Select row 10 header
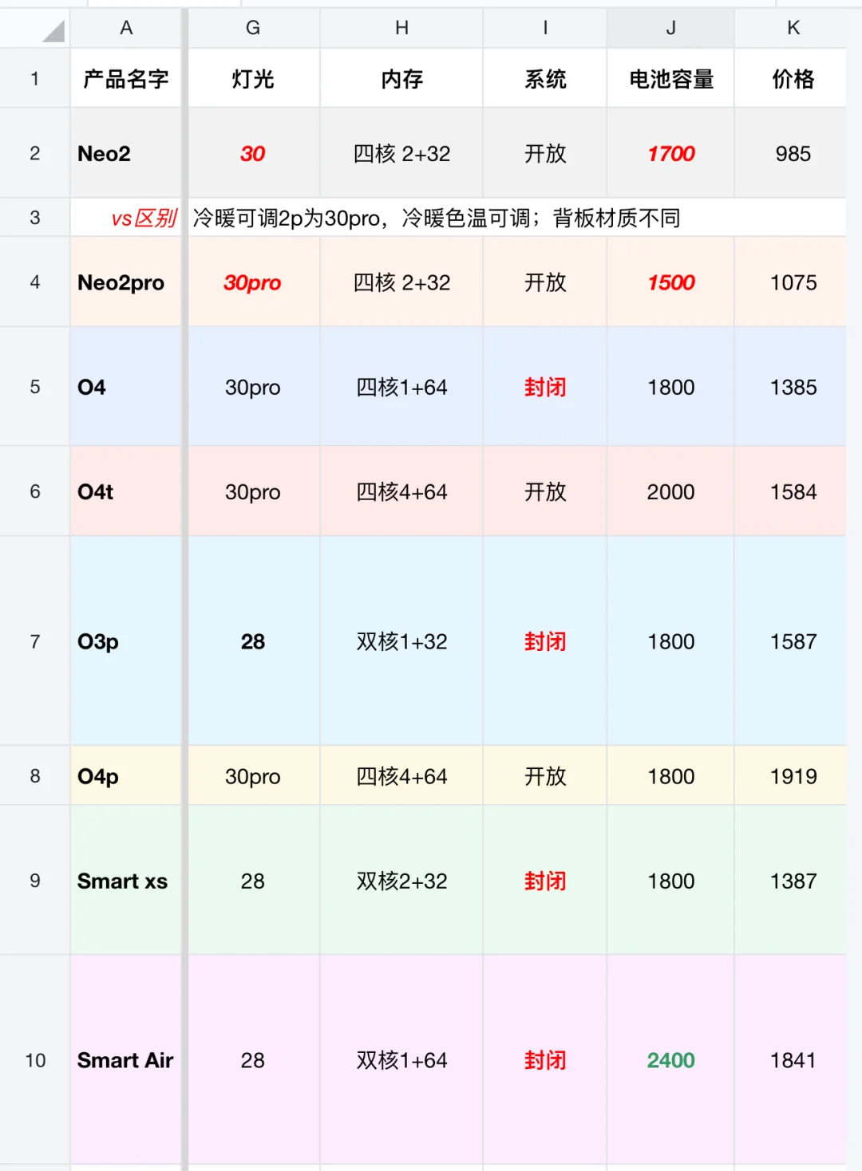 [x=34, y=1060]
